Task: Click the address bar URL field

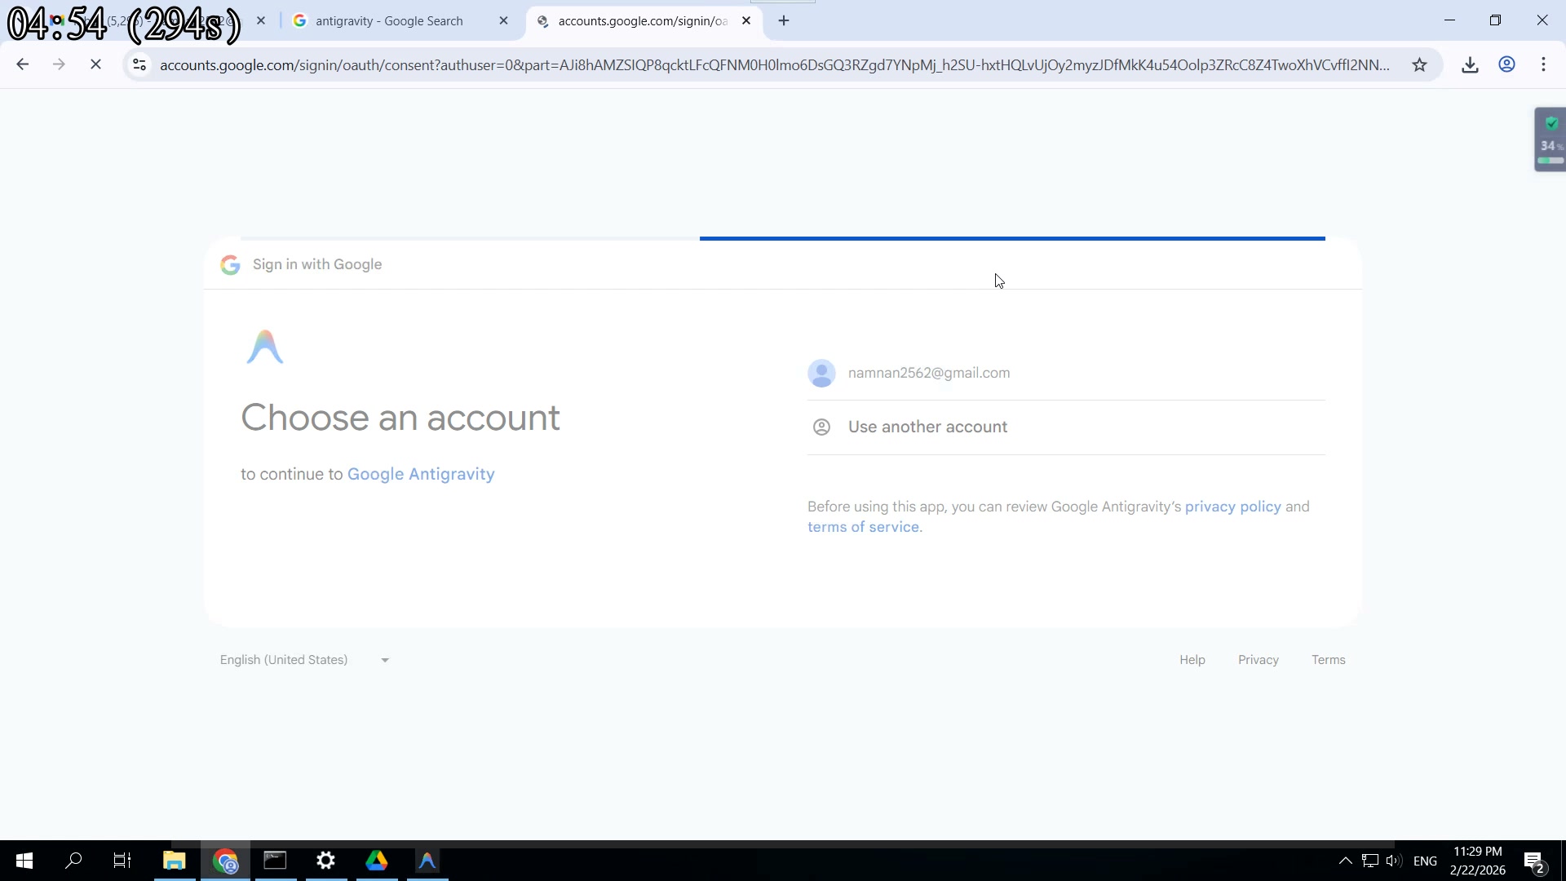Action: pyautogui.click(x=775, y=65)
